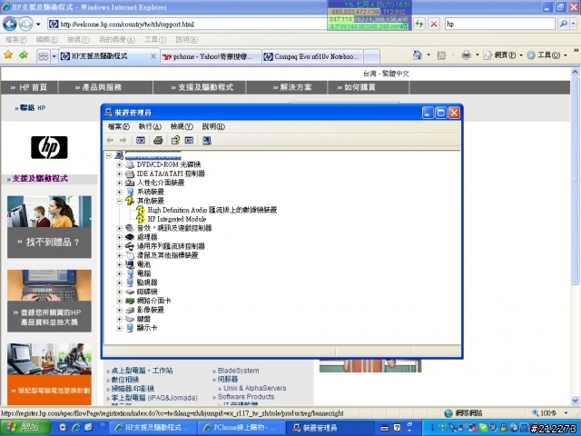Open the Device Manager 執行 menu
Screen dimensions: 581x436
tap(150, 126)
